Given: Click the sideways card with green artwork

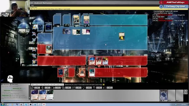Looking at the screenshot, I should pyautogui.click(x=76, y=32).
